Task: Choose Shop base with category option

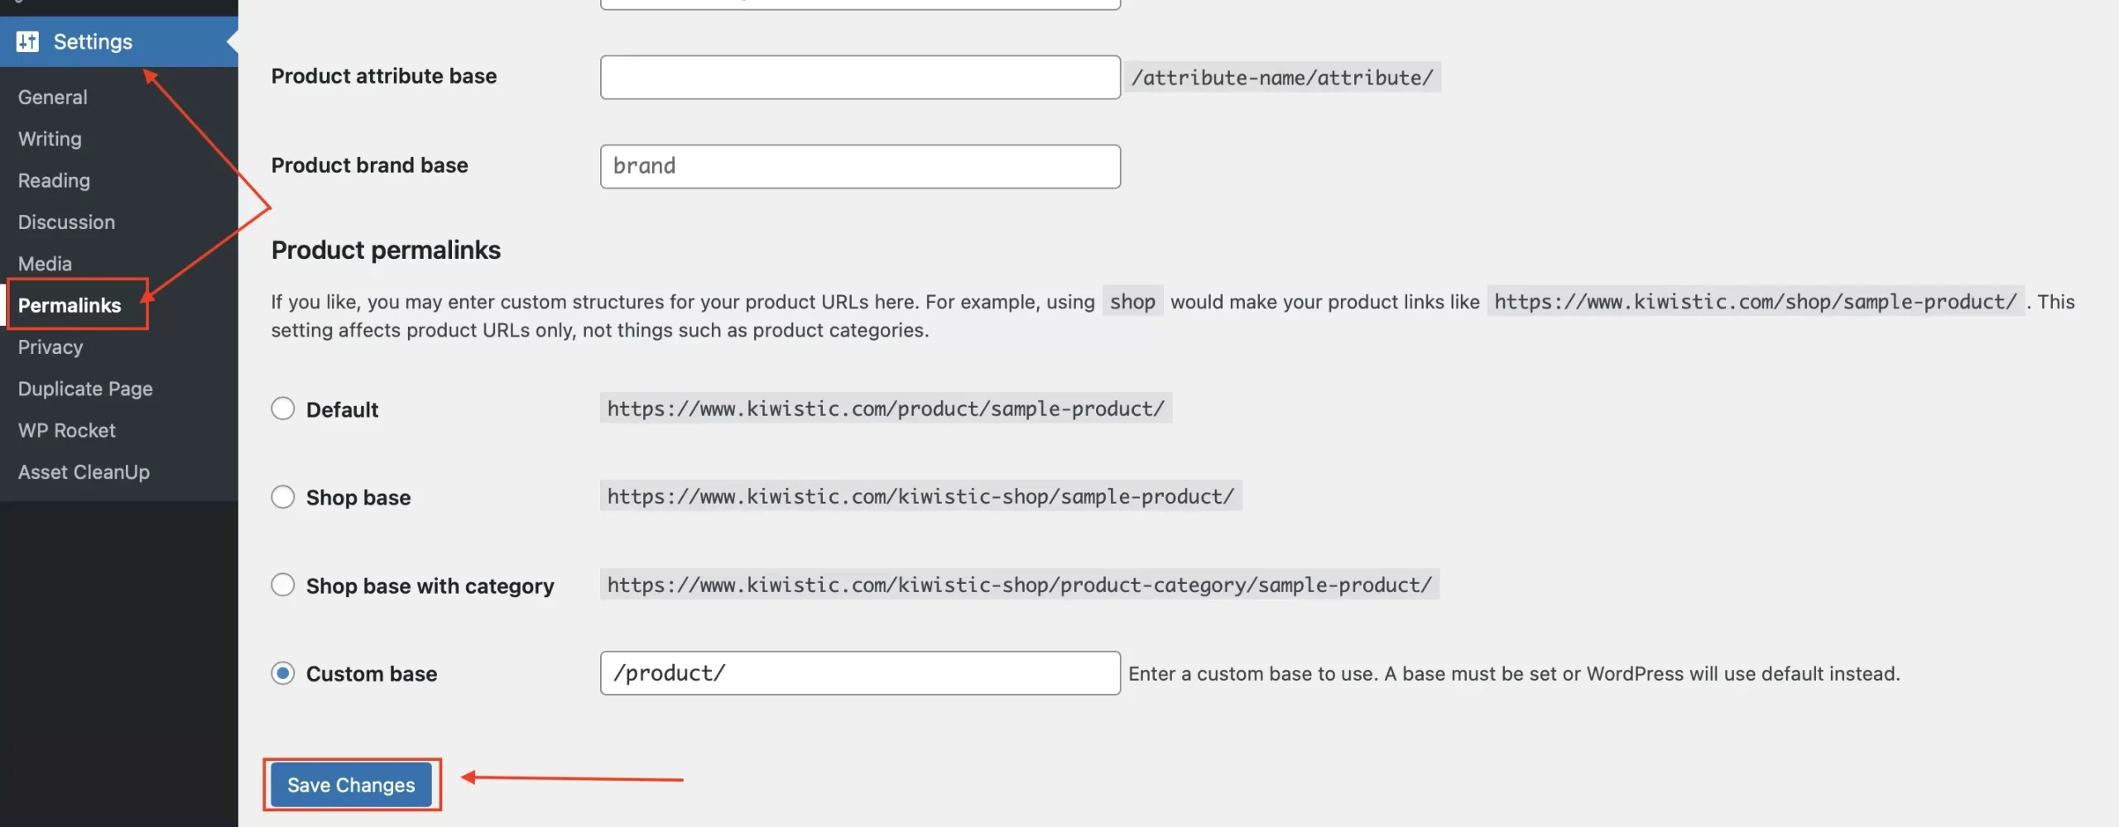Action: pyautogui.click(x=282, y=585)
